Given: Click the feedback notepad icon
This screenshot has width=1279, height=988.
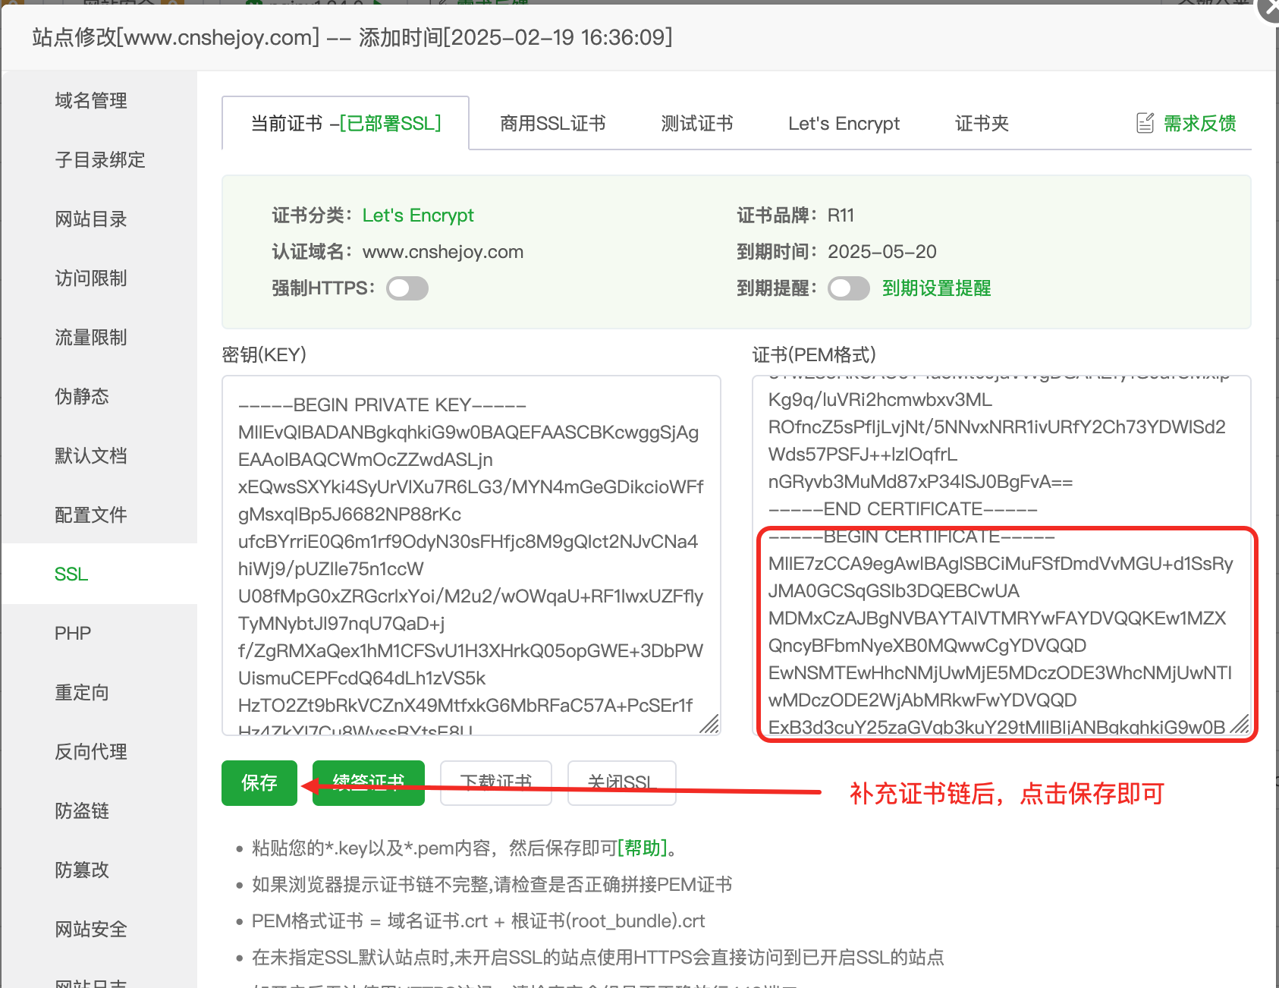Looking at the screenshot, I should coord(1145,123).
